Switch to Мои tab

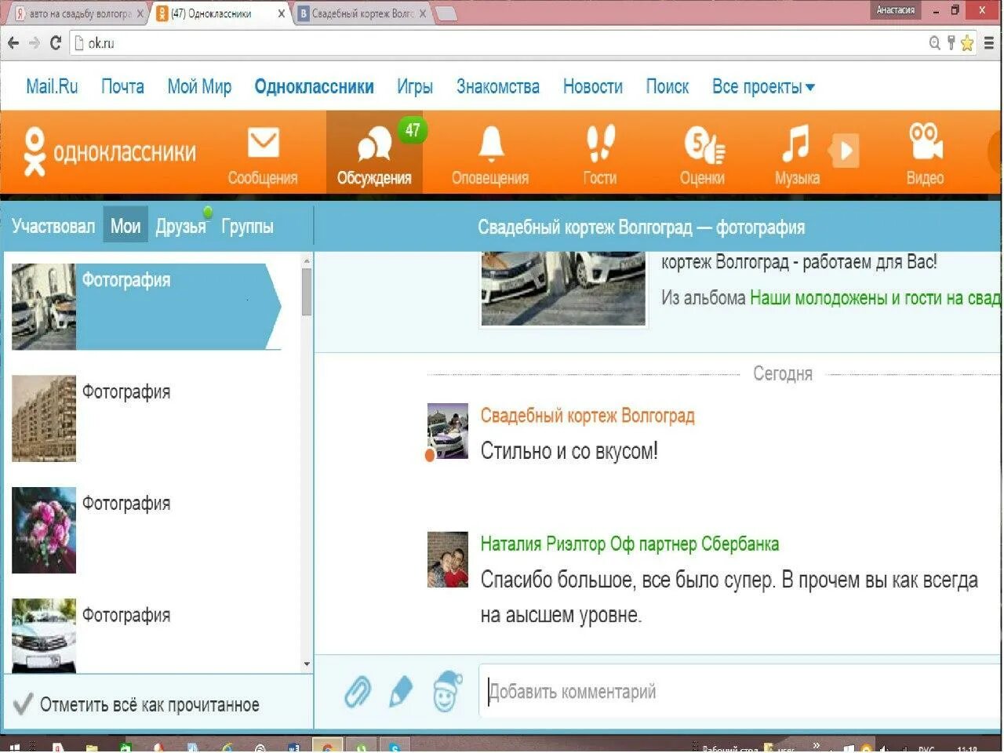pos(125,227)
